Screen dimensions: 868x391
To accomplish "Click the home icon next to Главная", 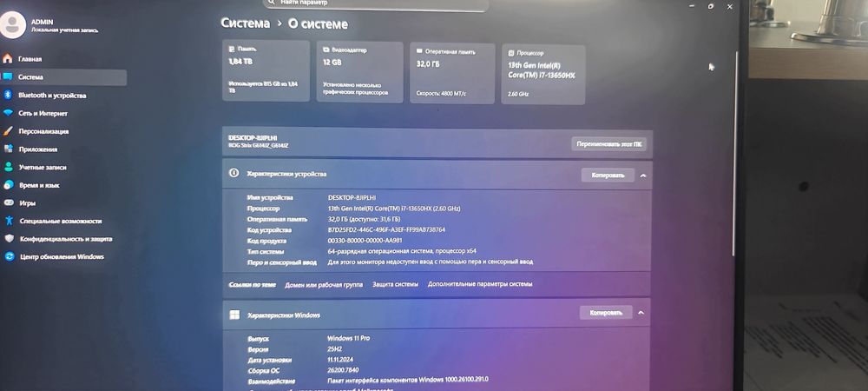I will [x=7, y=59].
